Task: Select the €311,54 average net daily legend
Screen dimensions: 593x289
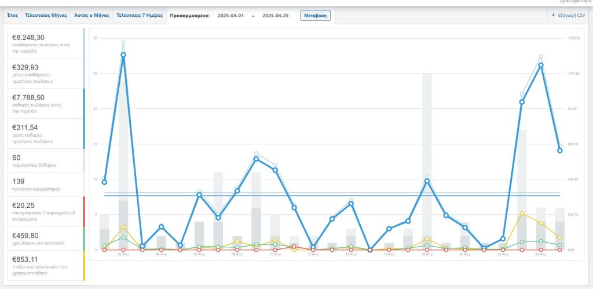Action: [x=46, y=134]
